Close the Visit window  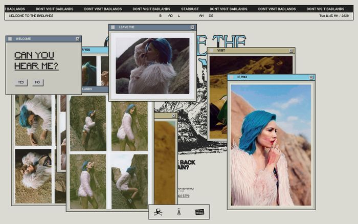[292, 51]
